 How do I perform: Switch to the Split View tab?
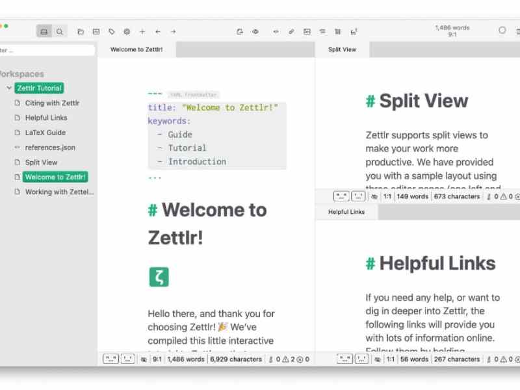click(x=344, y=49)
